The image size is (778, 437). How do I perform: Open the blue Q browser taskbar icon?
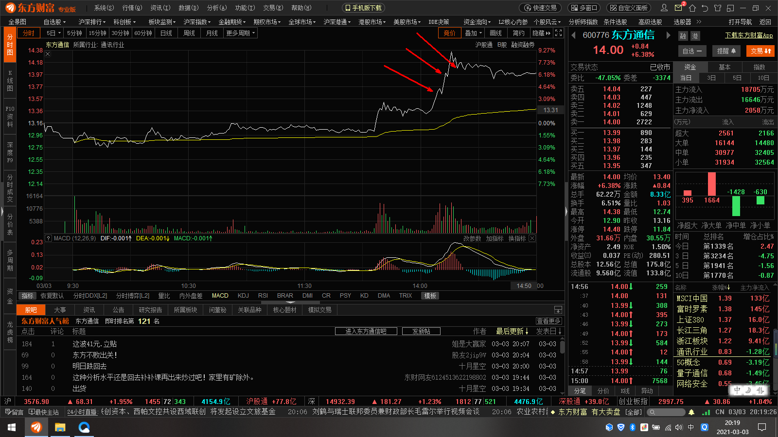pyautogui.click(x=84, y=427)
